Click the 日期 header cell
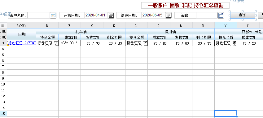Image resolution: width=263 pixels, height=118 pixels. [22, 34]
